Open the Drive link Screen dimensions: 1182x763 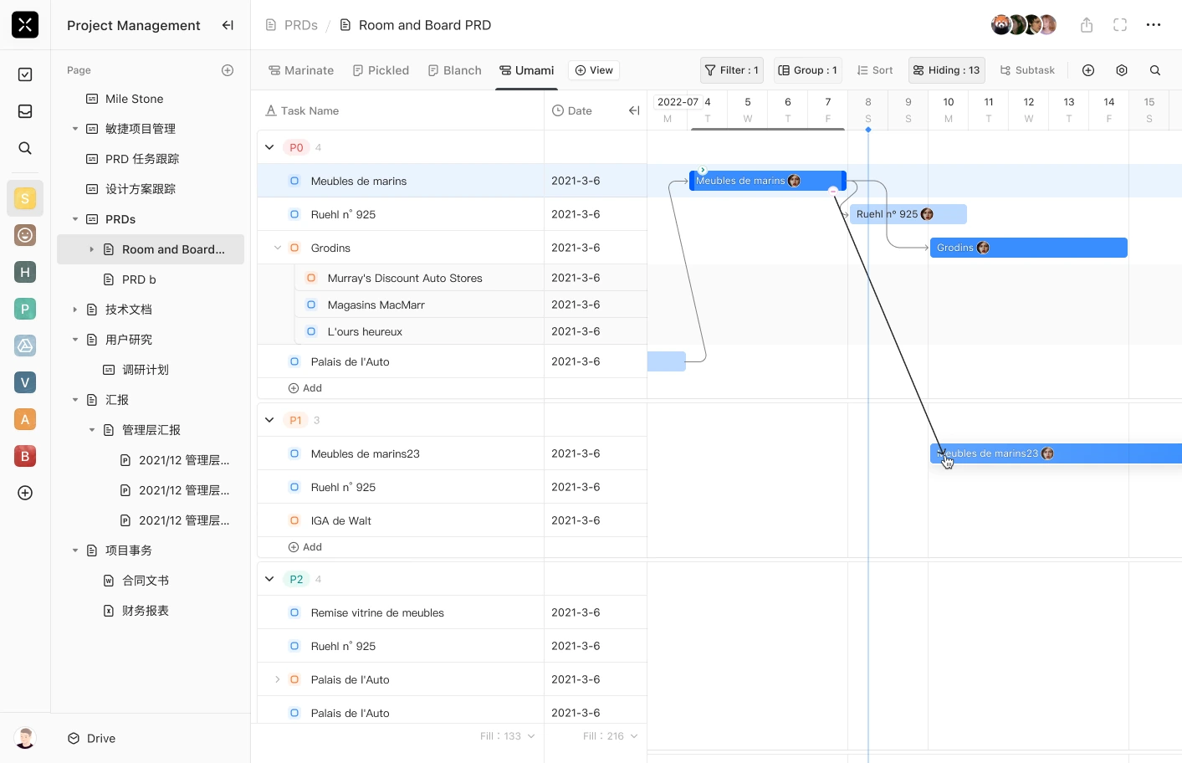click(91, 738)
